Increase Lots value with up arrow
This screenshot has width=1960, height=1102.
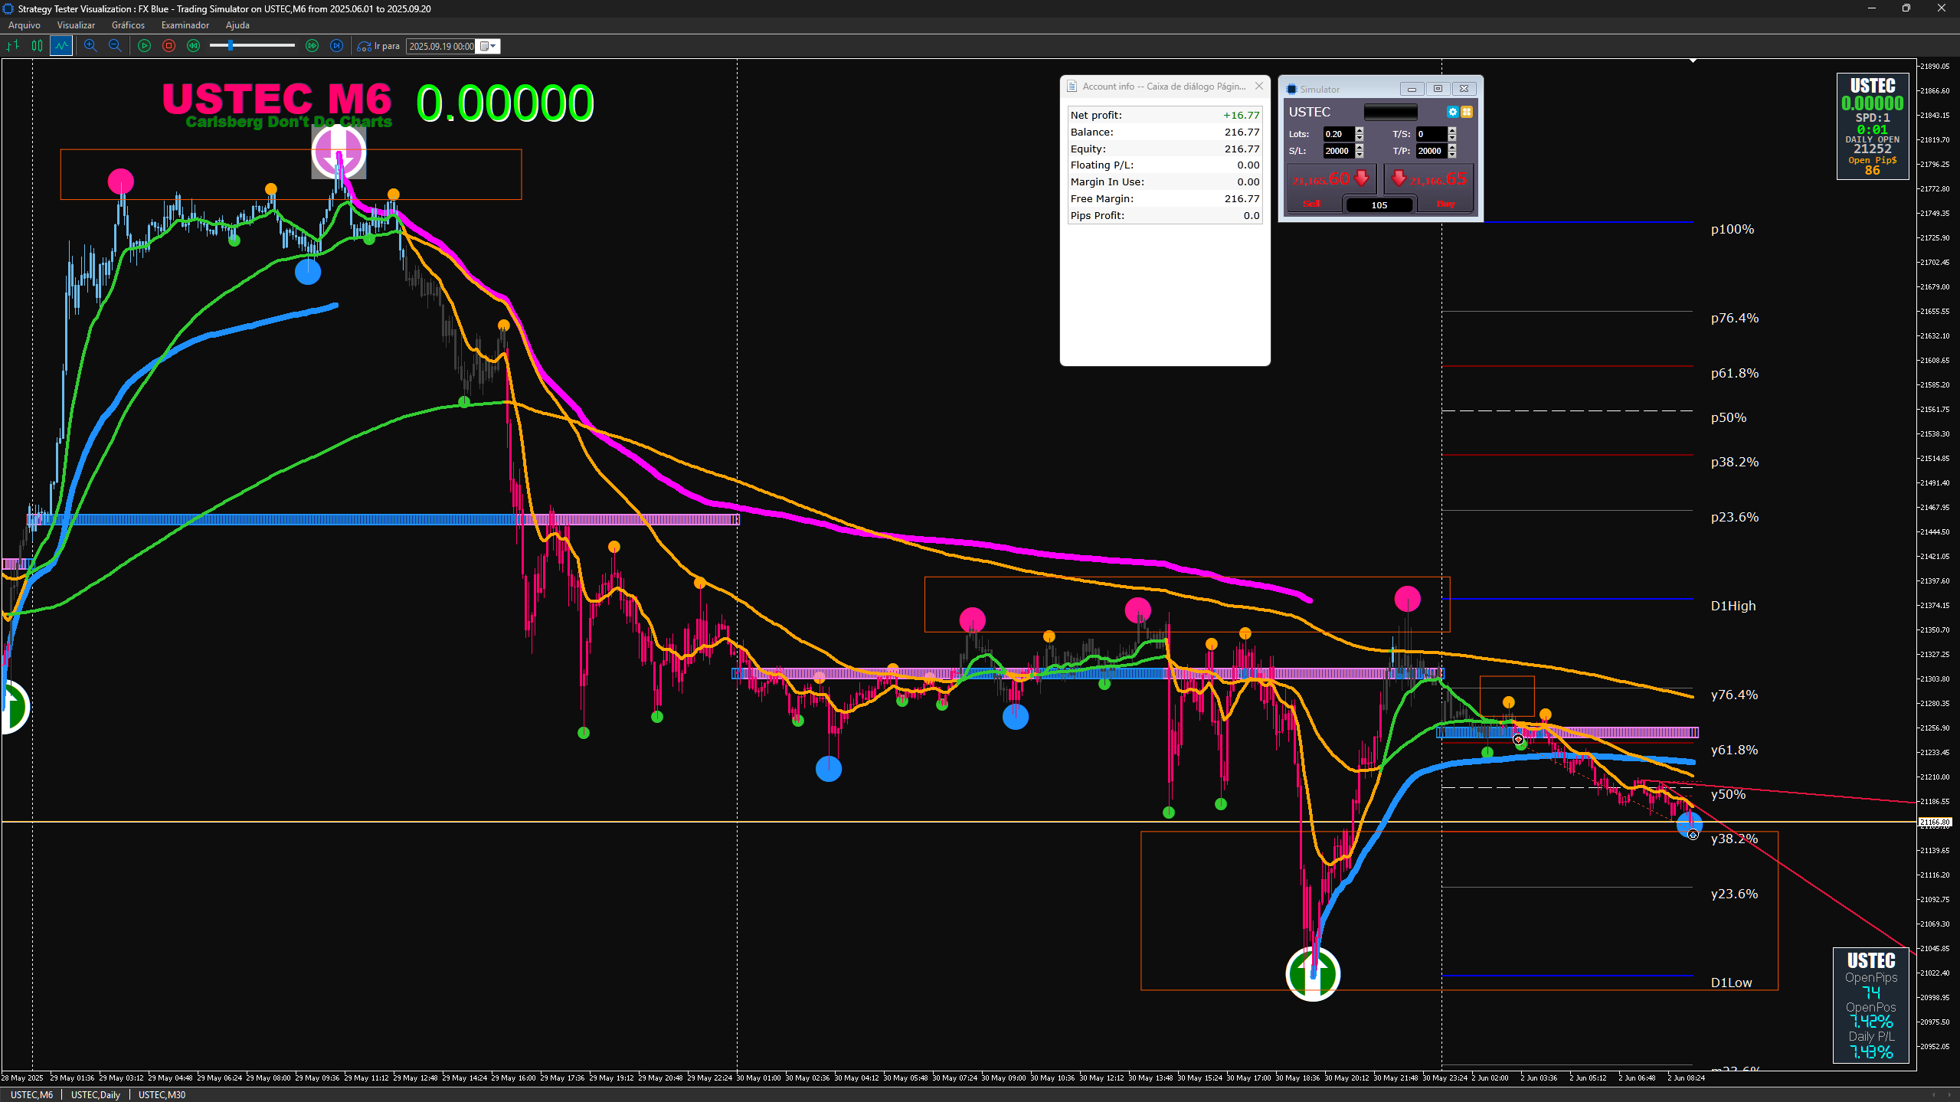(x=1360, y=130)
